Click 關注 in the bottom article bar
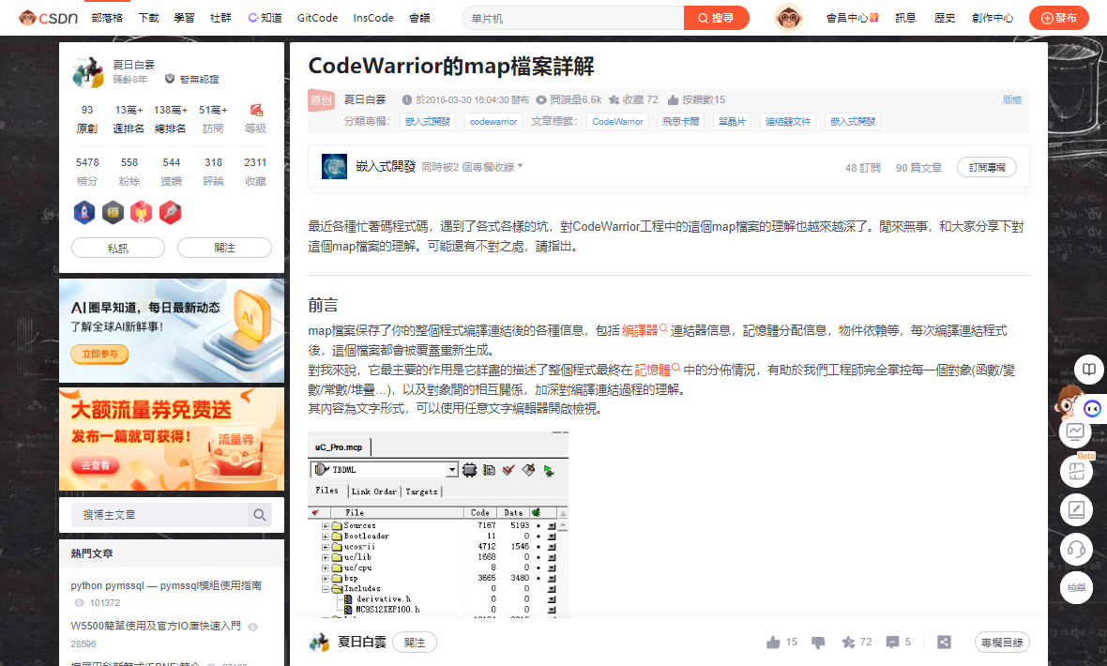Viewport: 1107px width, 666px height. [x=415, y=643]
